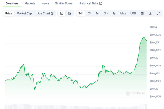Open the Similar Coins tab
Viewport: 164px width, 109px height.
pyautogui.click(x=63, y=3)
